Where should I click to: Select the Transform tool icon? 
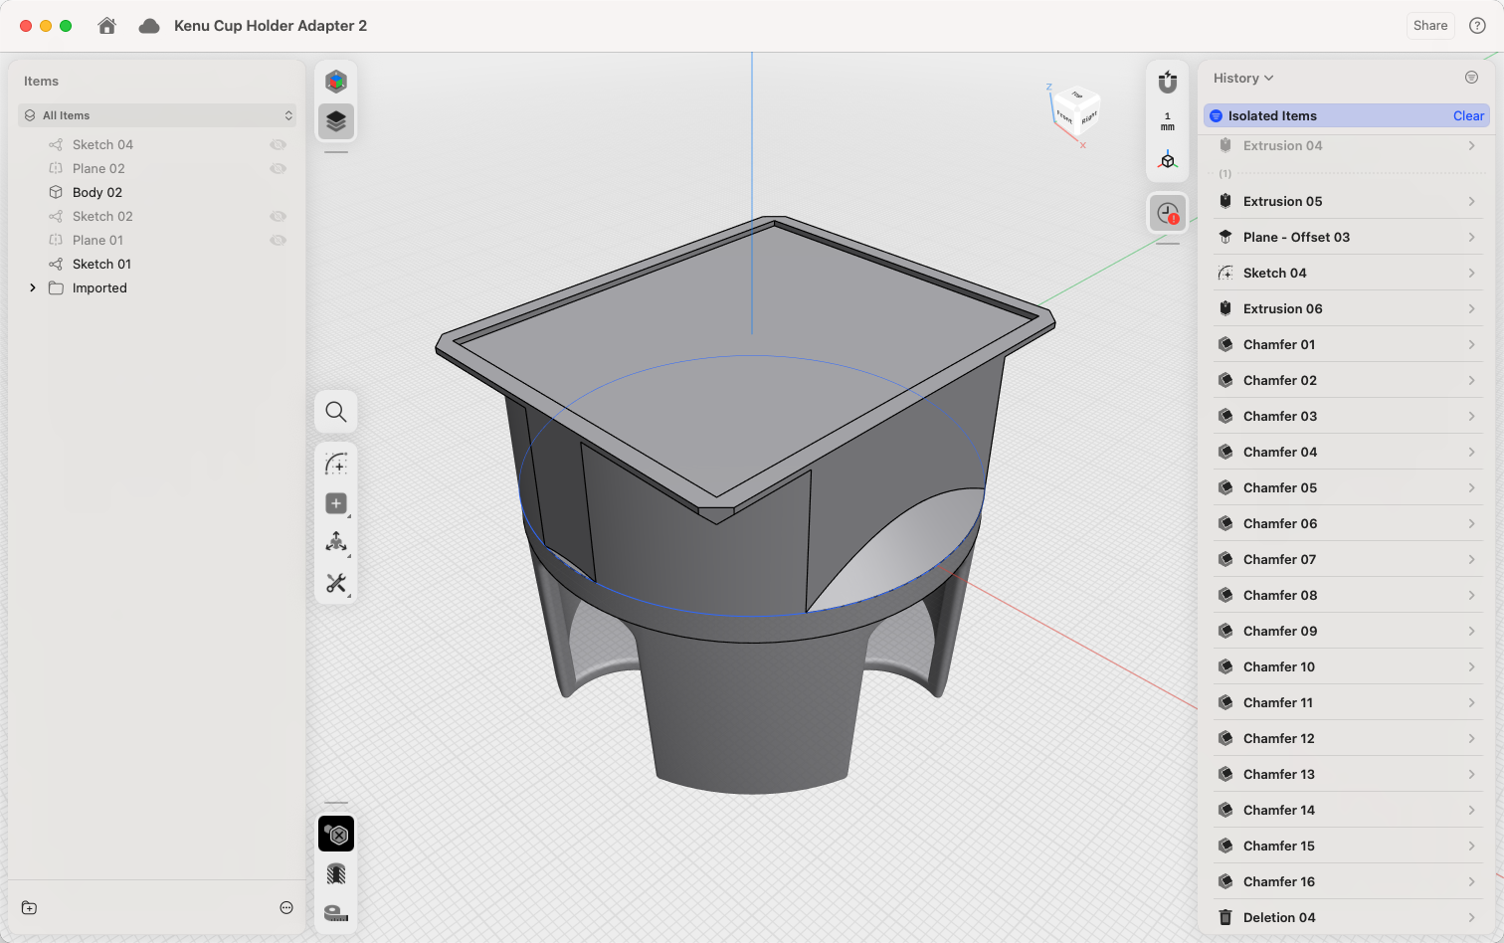(336, 542)
